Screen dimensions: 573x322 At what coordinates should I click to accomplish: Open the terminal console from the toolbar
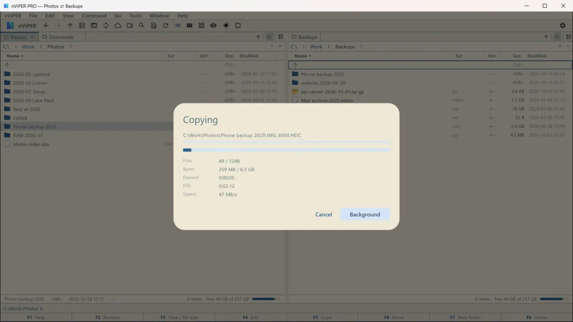[x=94, y=26]
